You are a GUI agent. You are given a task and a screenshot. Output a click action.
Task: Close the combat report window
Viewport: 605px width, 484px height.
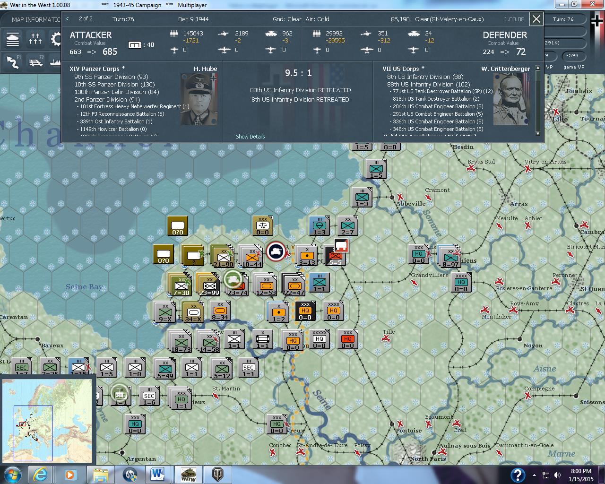[x=536, y=19]
